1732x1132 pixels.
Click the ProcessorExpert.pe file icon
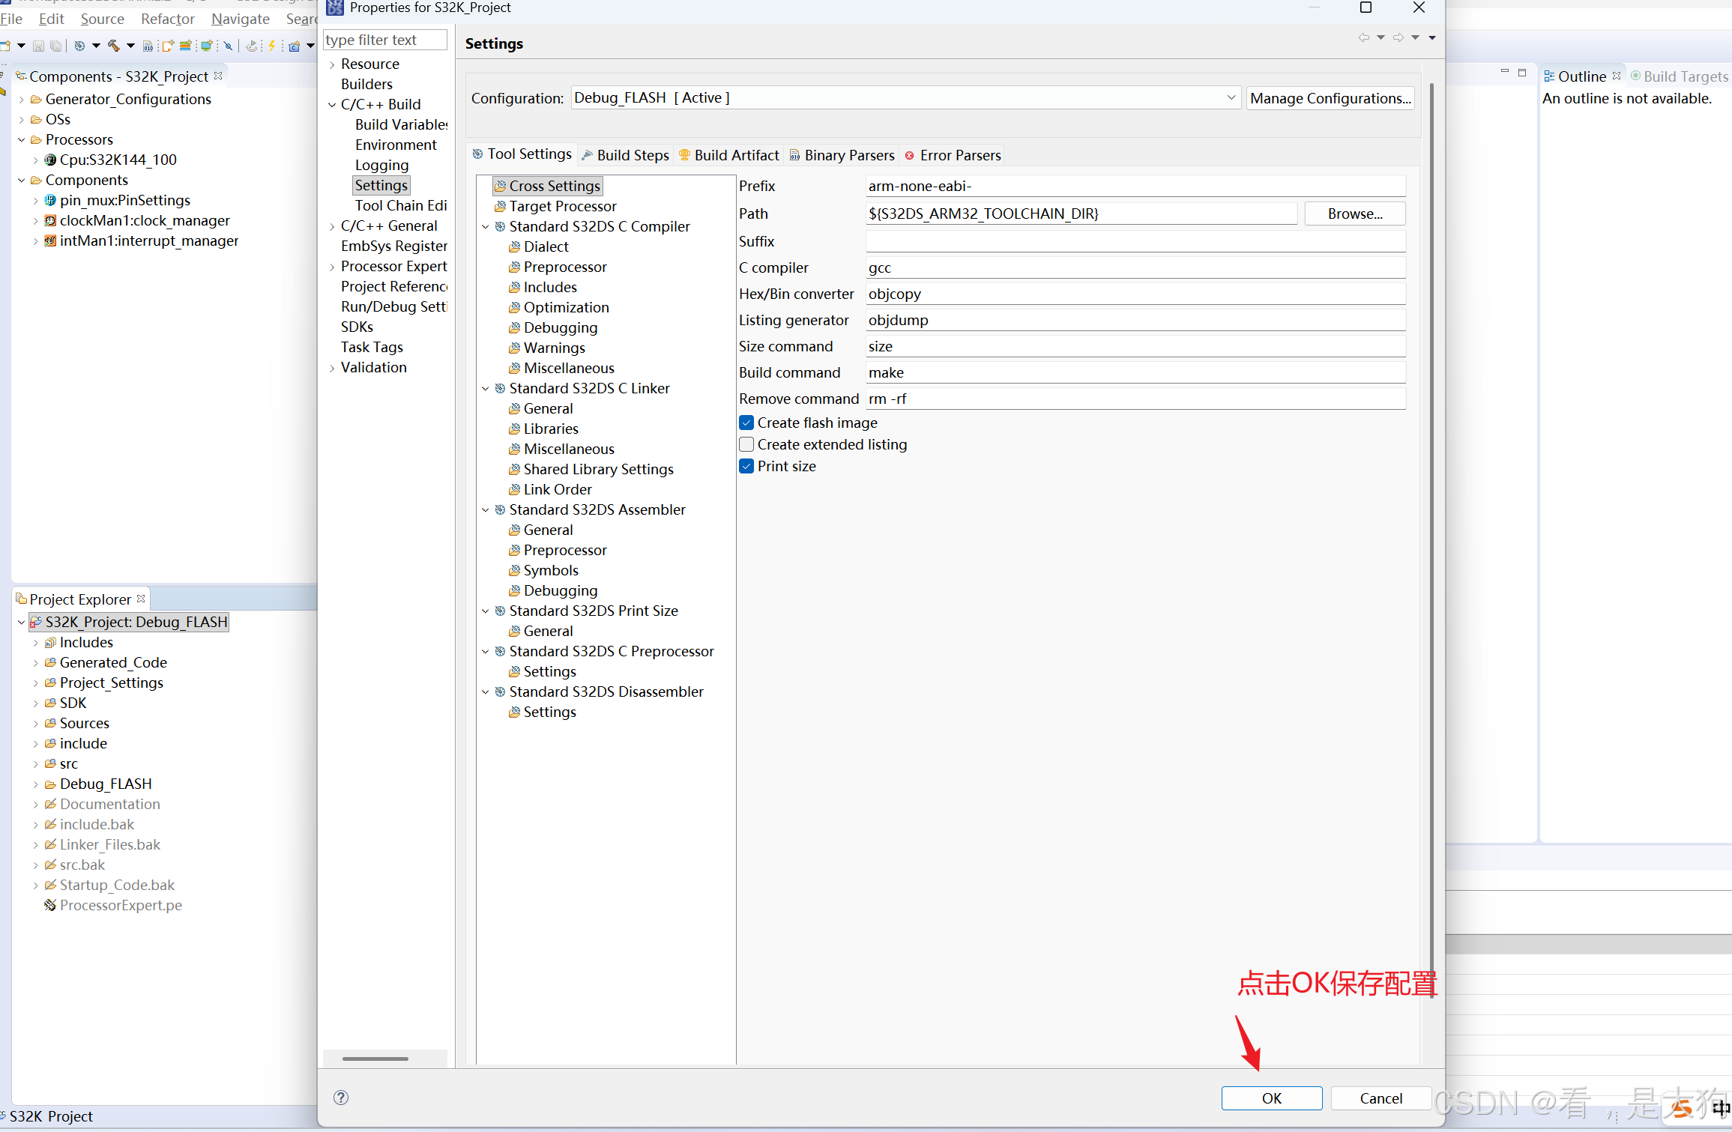50,905
